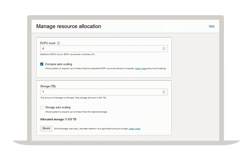Disable Compute auto scaling checkbox
240x160 pixels.
point(42,64)
